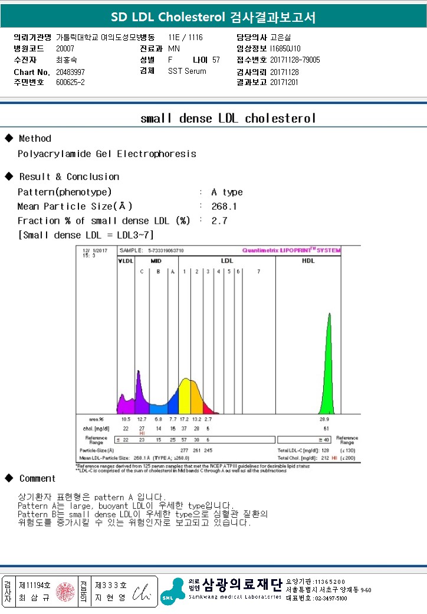Image resolution: width=427 pixels, height=614 pixels.
Task: Click specialist number '제333호'
Action: pyautogui.click(x=111, y=586)
